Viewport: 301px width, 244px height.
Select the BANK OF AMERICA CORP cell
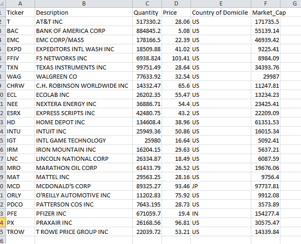(84, 31)
